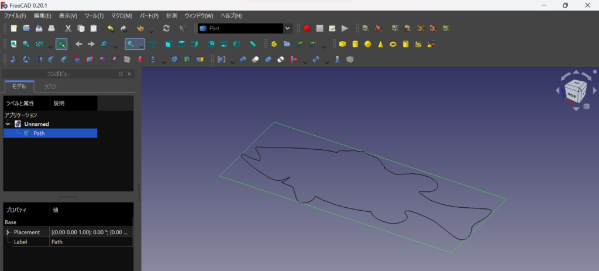599x271 pixels.
Task: Select the Path object in tree
Action: (x=39, y=133)
